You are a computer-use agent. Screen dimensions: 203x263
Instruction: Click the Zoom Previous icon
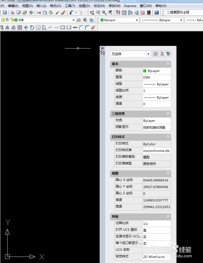coord(110,13)
